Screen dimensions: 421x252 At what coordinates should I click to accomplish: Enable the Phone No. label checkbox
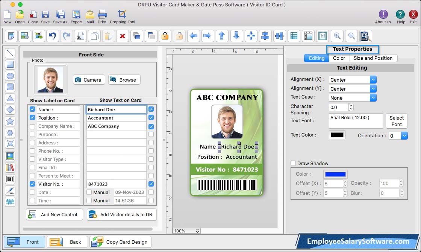(x=32, y=151)
